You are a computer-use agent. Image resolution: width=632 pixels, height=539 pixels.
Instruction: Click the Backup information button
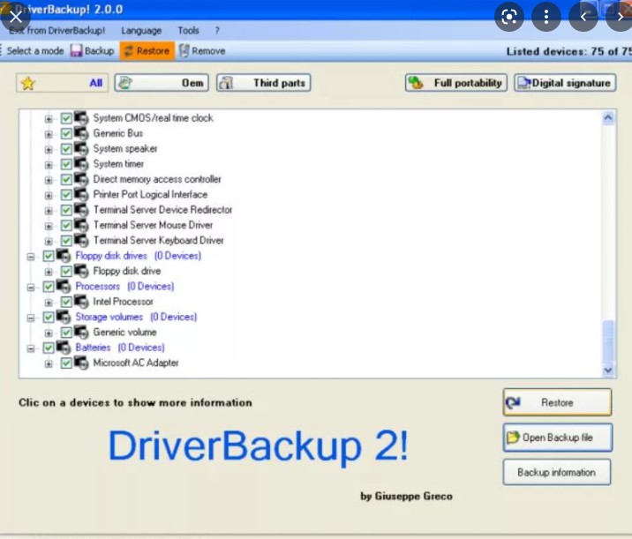(x=557, y=472)
